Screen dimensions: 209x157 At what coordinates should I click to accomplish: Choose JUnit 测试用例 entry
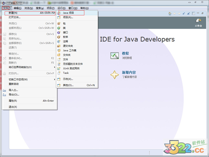[77, 68]
